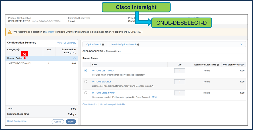
Task: Click the 7 days lead time value at top
Action: 72,21
